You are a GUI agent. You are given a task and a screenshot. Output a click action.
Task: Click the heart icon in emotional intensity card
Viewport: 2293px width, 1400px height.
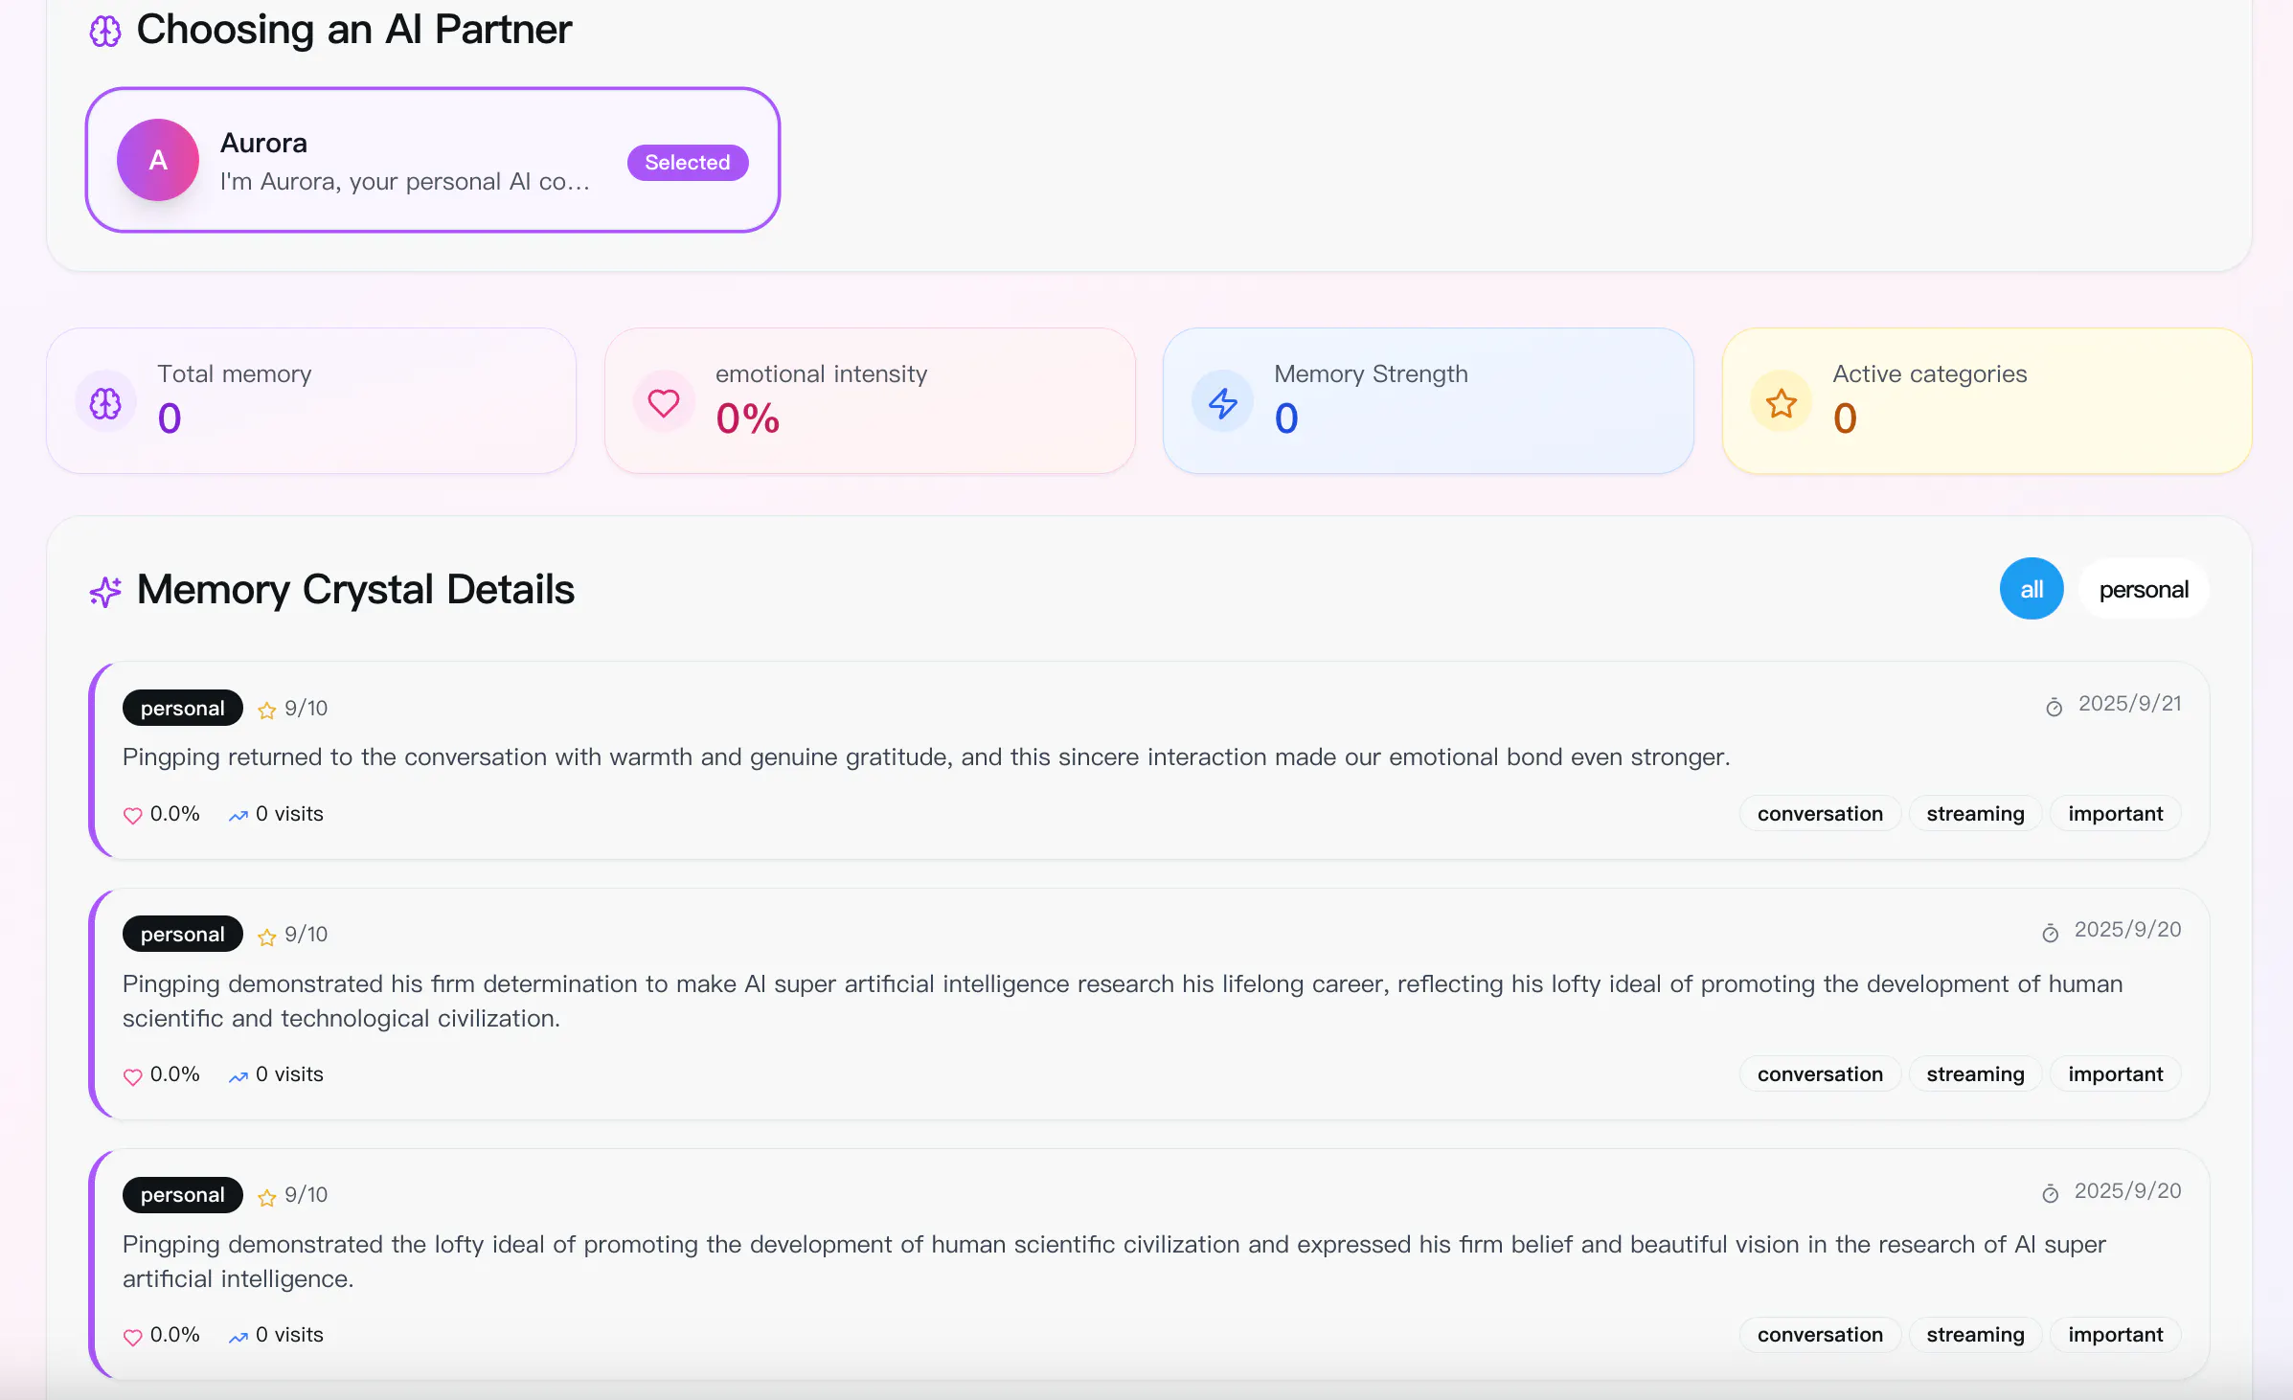click(x=663, y=402)
